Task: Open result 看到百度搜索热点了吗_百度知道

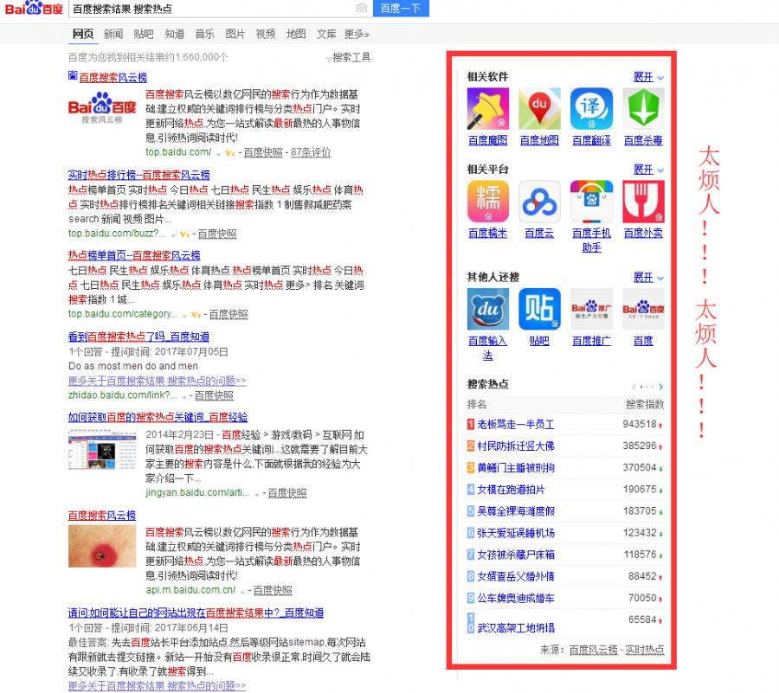Action: pos(138,337)
